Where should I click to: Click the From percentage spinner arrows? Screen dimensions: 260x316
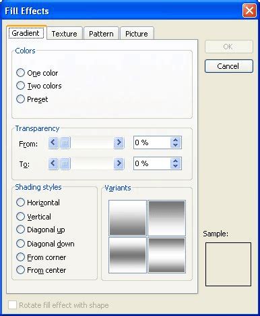[x=176, y=142]
